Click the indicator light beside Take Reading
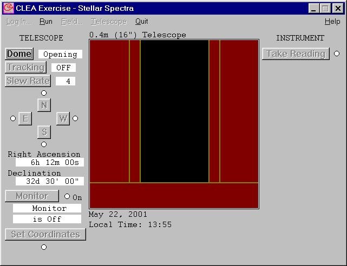 (337, 54)
